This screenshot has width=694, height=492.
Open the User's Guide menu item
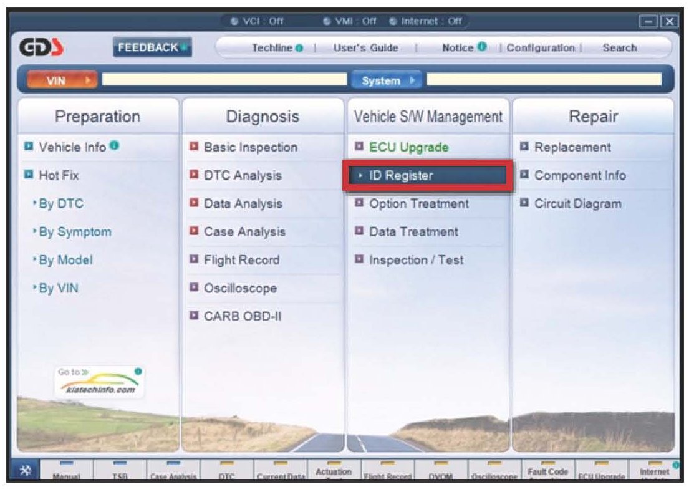click(x=365, y=48)
